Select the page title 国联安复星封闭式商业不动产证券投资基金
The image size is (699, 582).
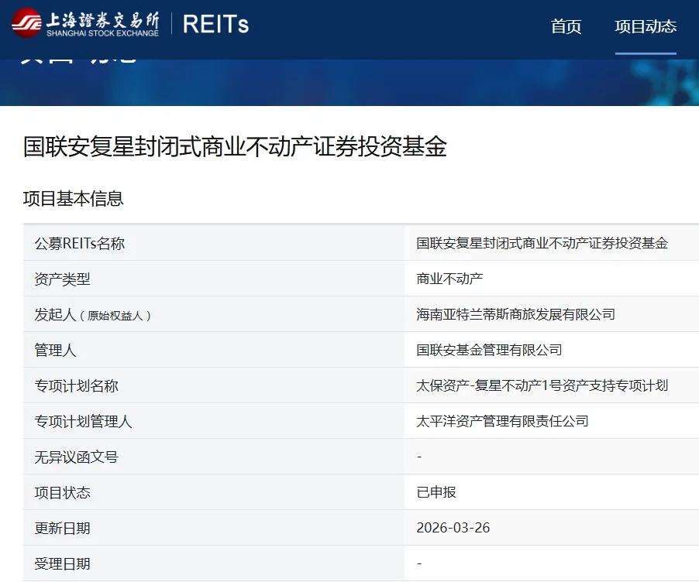(x=235, y=146)
